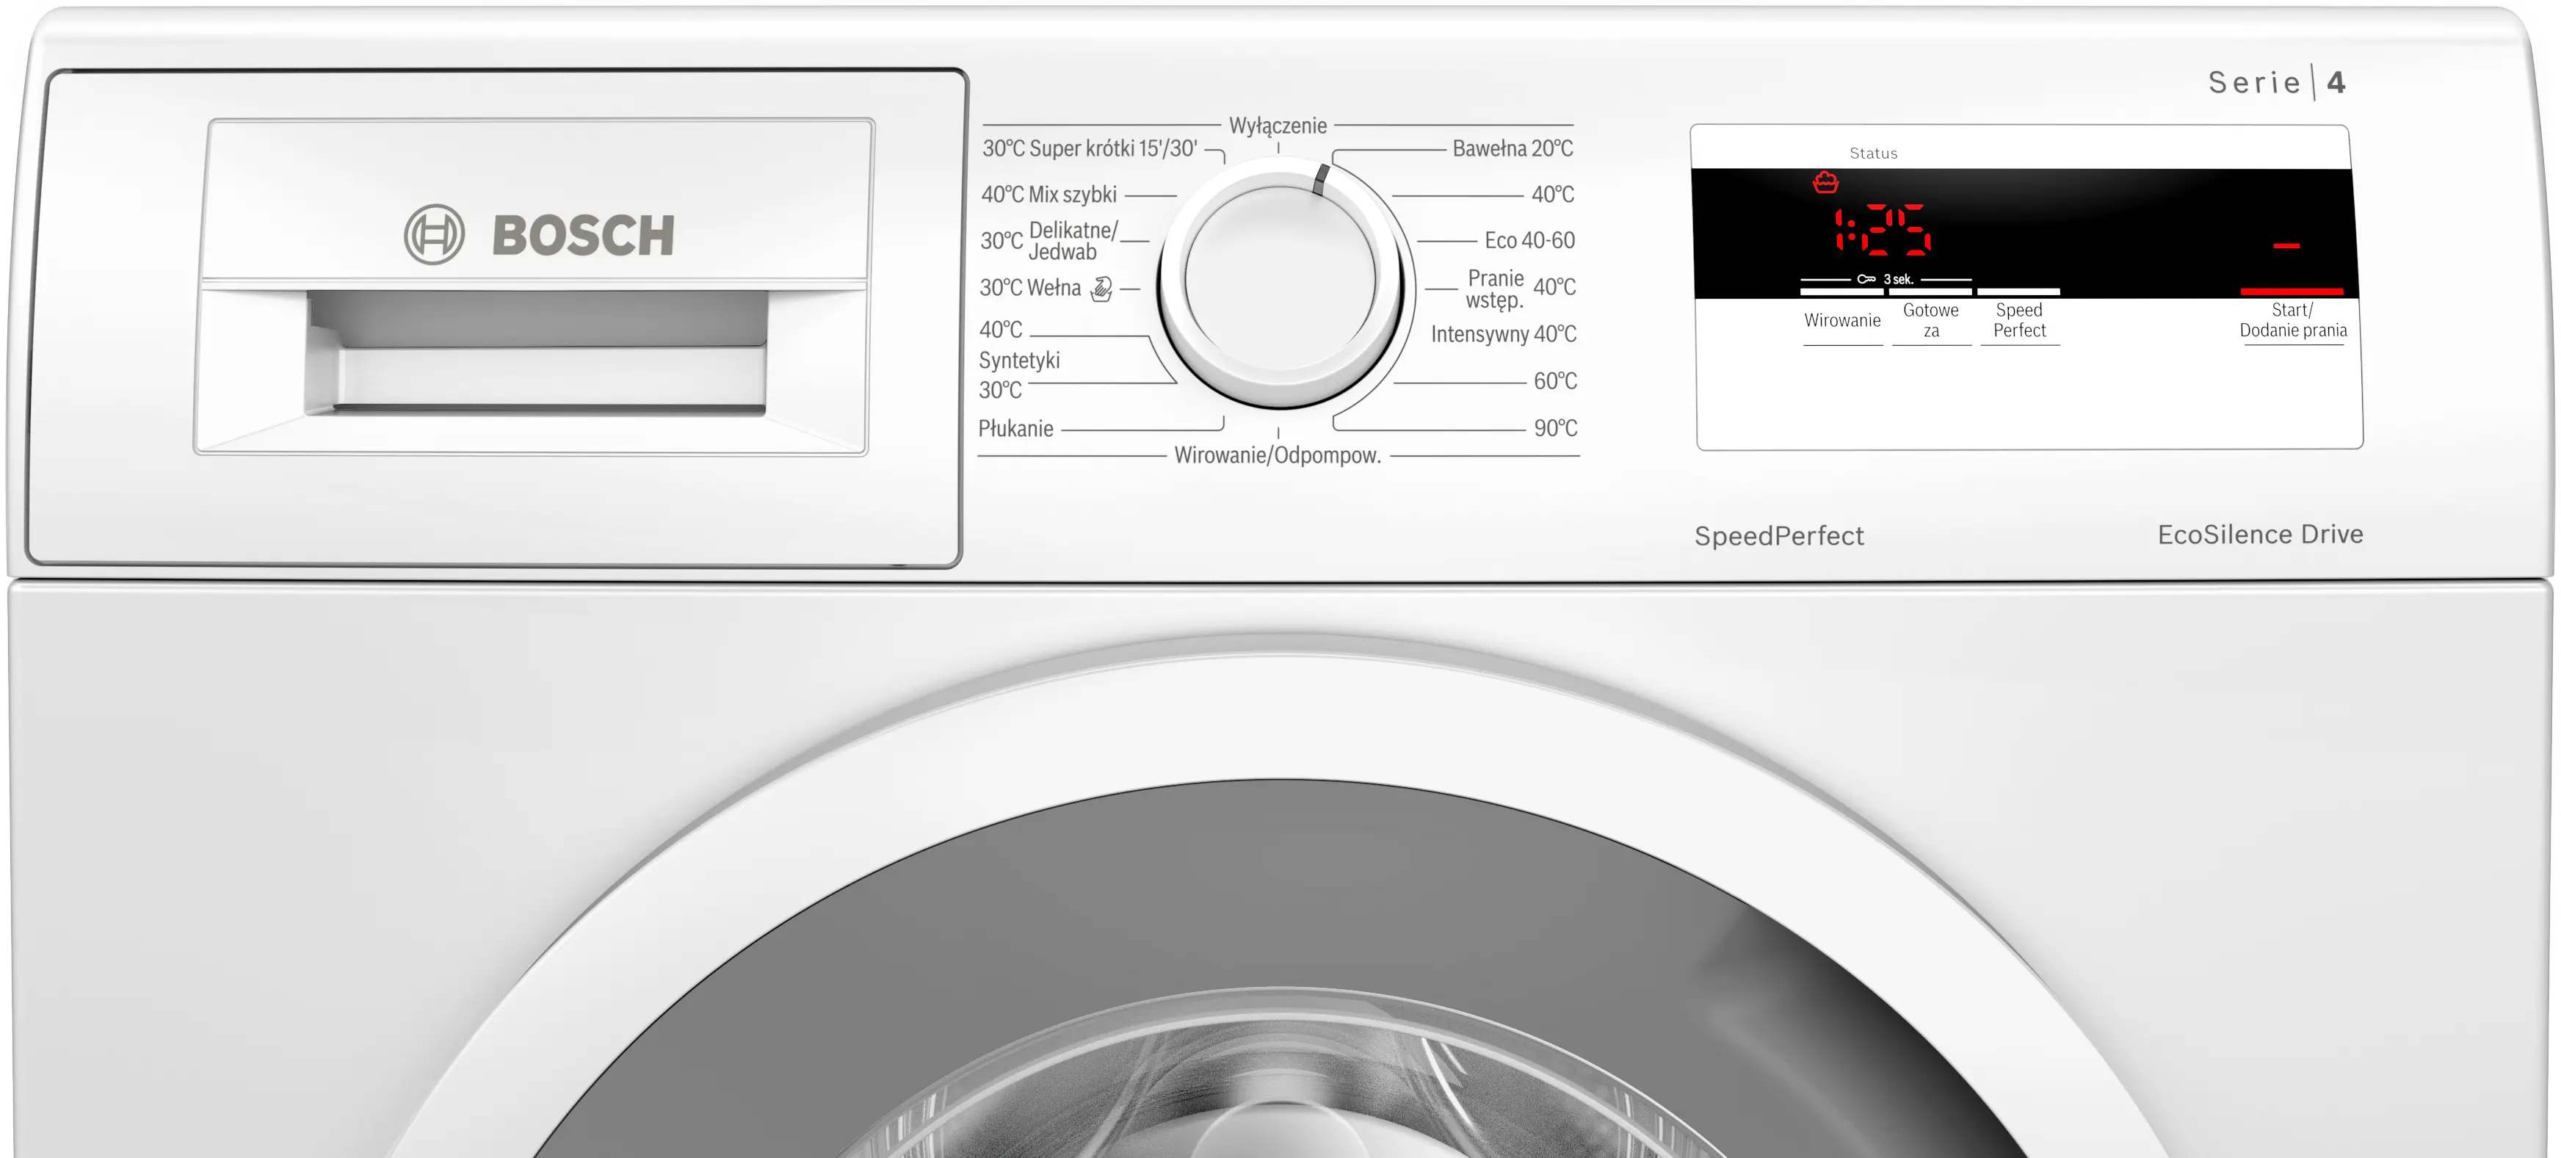Click the Bosch circular logo emblem

coord(435,234)
